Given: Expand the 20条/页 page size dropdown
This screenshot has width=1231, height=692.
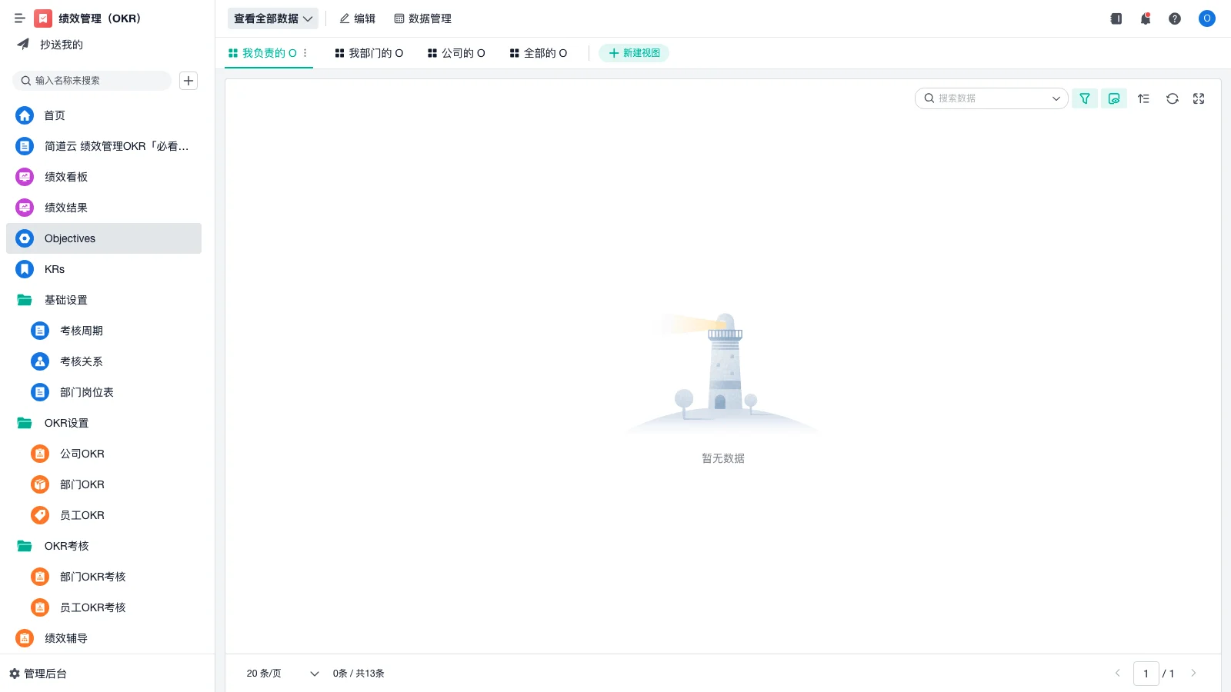Looking at the screenshot, I should pyautogui.click(x=281, y=674).
